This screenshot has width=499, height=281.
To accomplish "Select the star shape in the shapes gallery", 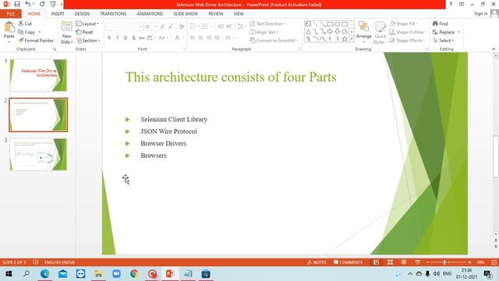I will 345,39.
